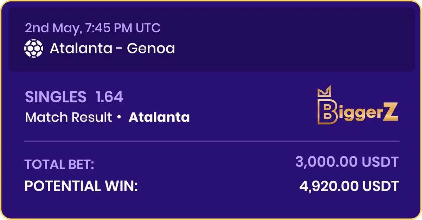This screenshot has width=422, height=220.
Task: Click the match header card panel
Action: [211, 39]
